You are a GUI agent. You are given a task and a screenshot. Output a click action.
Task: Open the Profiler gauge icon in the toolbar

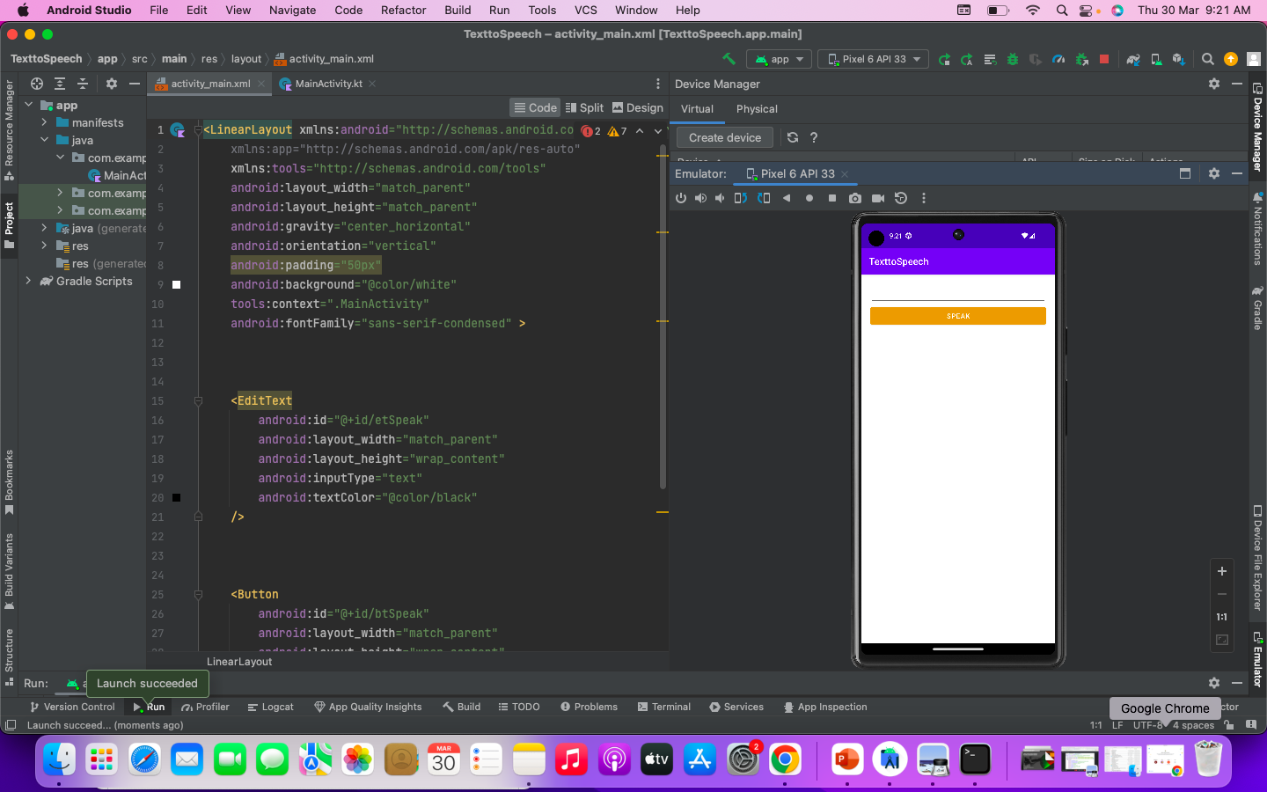[x=1059, y=59]
